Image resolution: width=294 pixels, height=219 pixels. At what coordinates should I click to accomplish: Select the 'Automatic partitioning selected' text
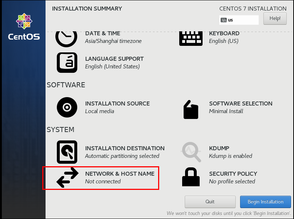click(122, 156)
